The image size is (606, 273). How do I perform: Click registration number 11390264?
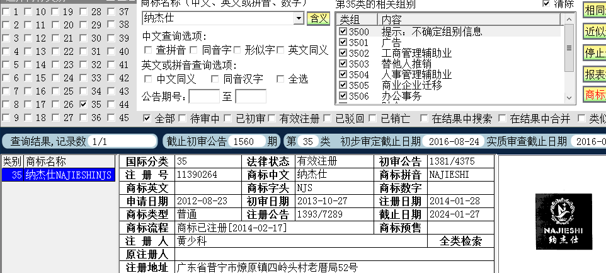pos(197,175)
